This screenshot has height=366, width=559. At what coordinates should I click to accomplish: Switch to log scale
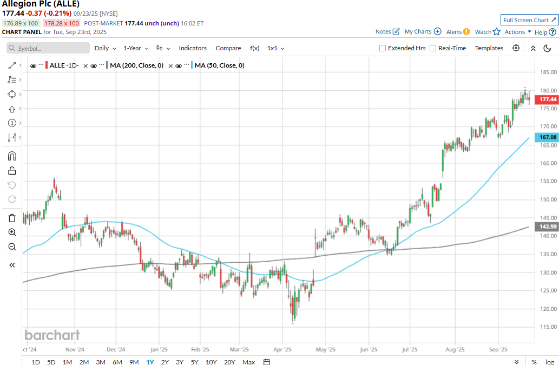(549, 362)
